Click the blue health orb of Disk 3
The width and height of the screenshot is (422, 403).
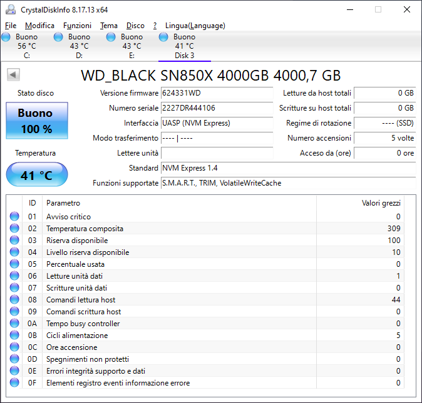point(163,37)
